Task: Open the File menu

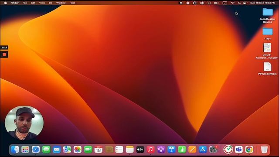Action: click(x=24, y=3)
